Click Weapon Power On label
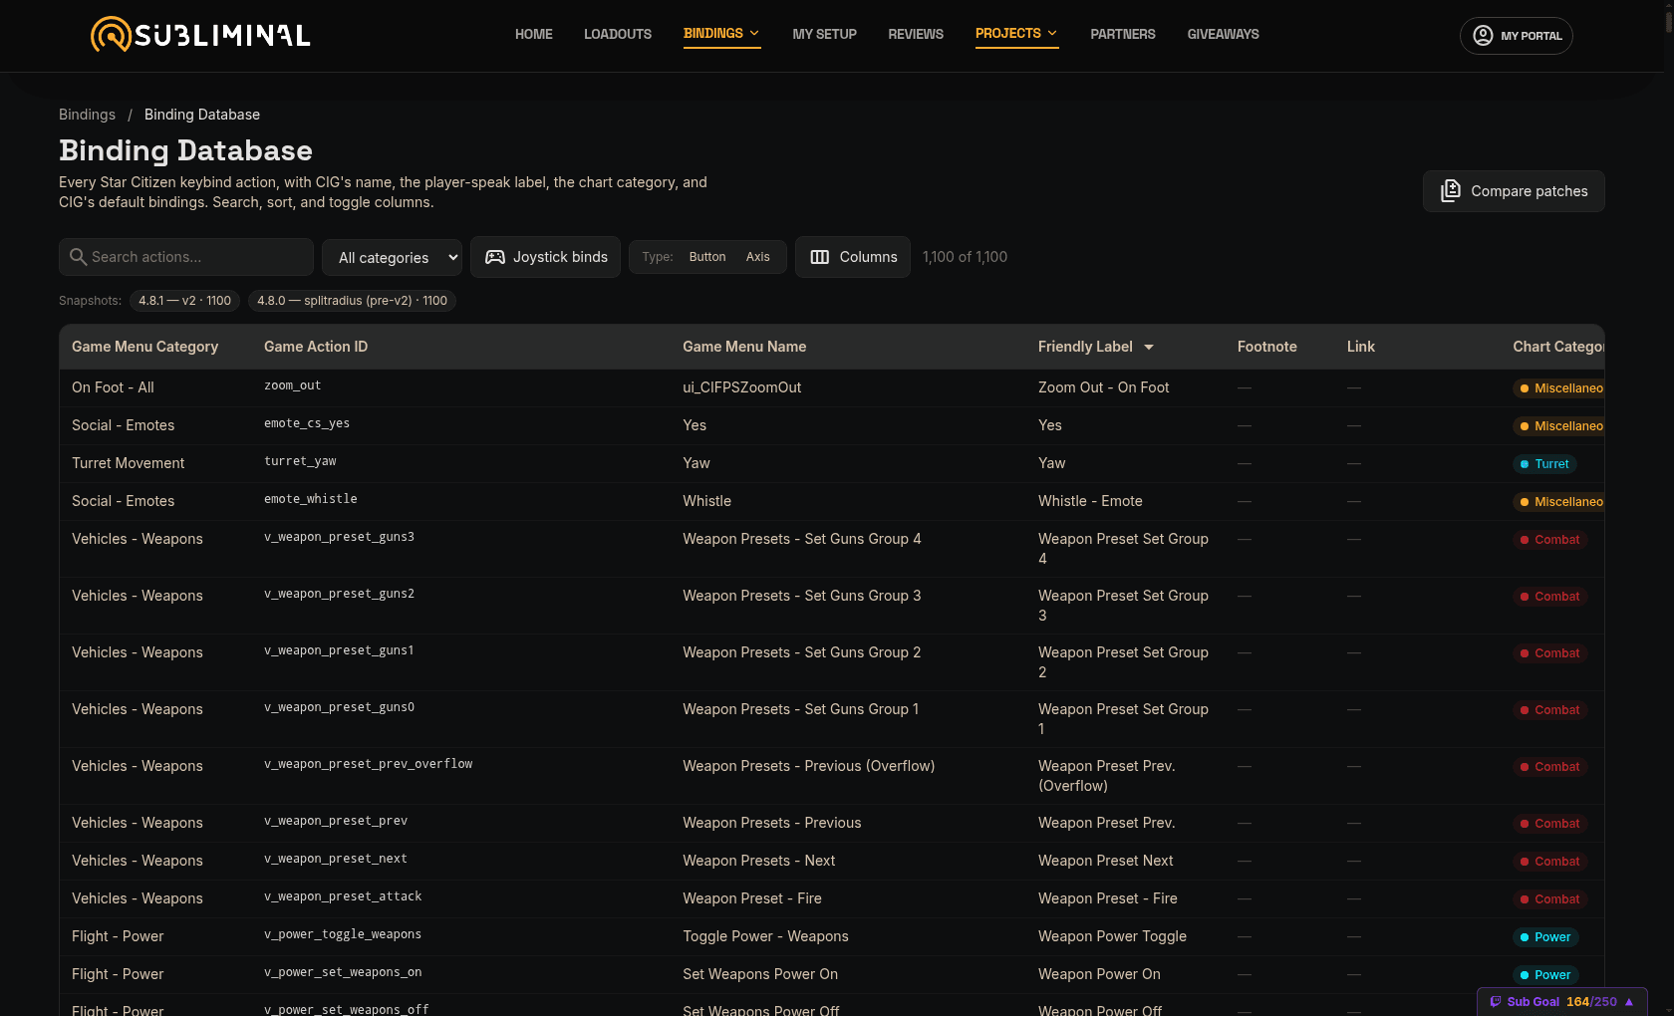This screenshot has width=1674, height=1016. click(x=1099, y=974)
